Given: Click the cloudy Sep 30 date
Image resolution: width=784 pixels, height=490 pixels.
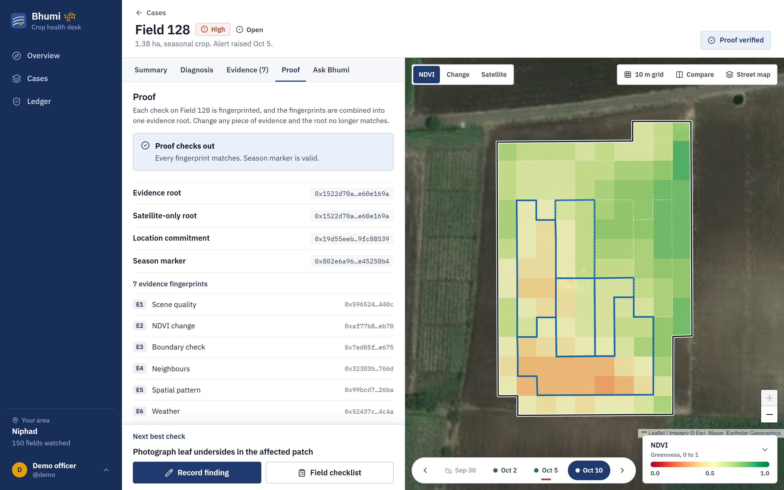Looking at the screenshot, I should coord(460,470).
